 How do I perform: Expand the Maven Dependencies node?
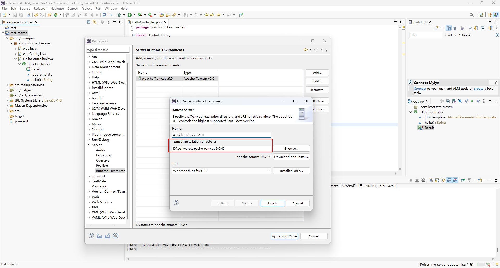[x=7, y=106]
